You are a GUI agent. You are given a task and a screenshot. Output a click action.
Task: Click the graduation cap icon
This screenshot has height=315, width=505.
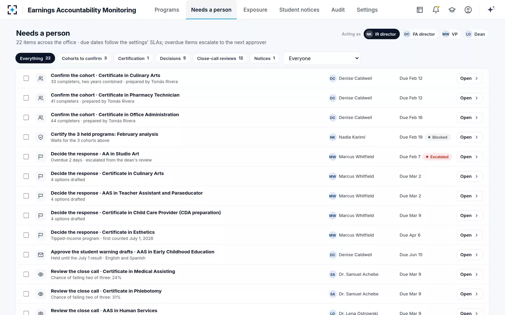(x=452, y=10)
